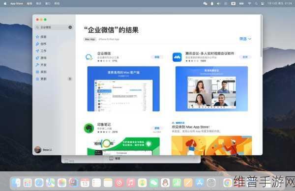Open the WeChat status icon in menu bar
295x191 pixels.
[205, 3]
